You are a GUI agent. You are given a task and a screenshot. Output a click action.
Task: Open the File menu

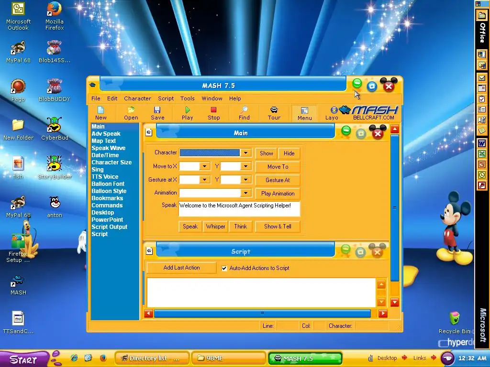click(x=96, y=98)
